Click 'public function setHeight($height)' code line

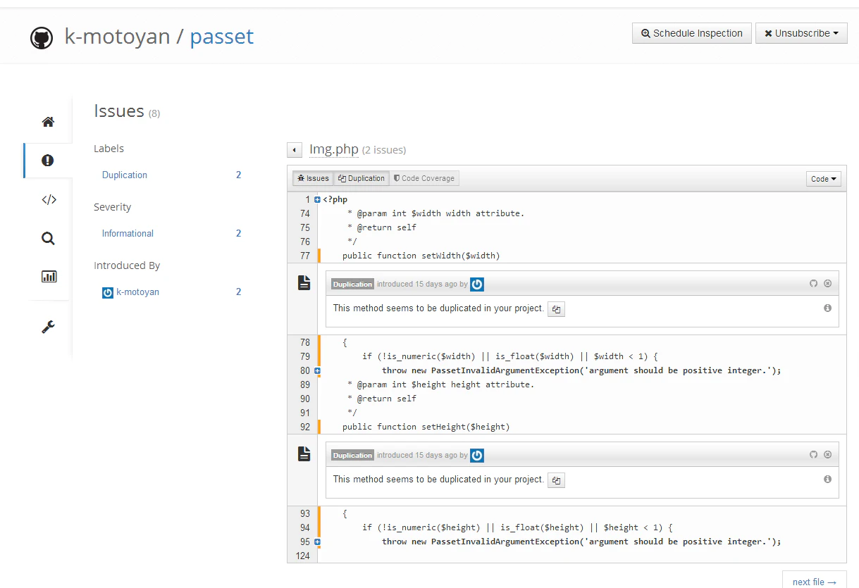pyautogui.click(x=426, y=427)
